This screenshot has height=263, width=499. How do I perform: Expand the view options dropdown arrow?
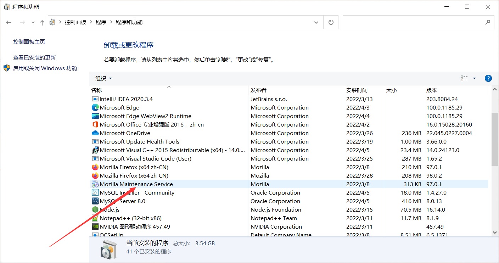[475, 78]
